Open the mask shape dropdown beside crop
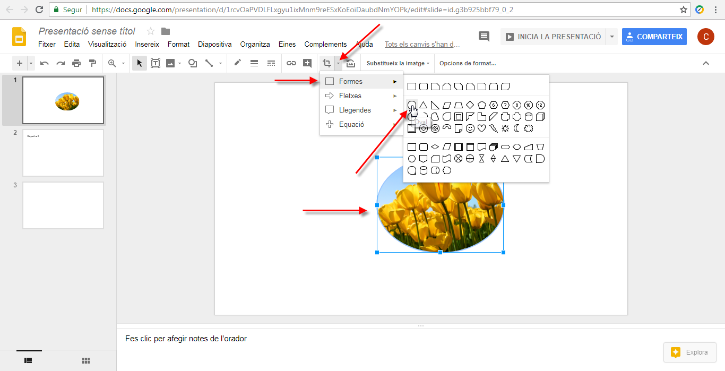 pyautogui.click(x=338, y=63)
